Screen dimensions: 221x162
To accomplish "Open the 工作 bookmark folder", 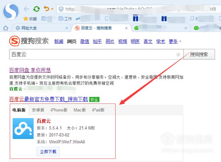I will coord(65,19).
